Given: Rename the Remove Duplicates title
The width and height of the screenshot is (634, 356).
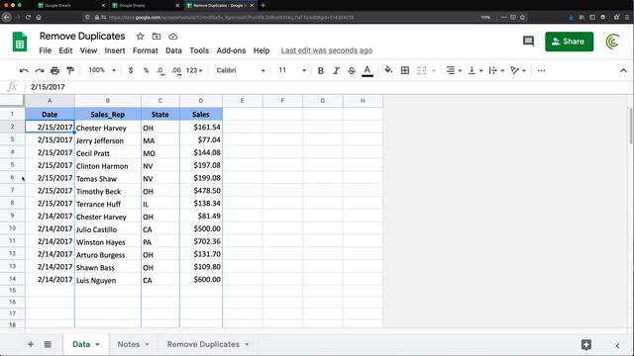Looking at the screenshot, I should pyautogui.click(x=82, y=36).
